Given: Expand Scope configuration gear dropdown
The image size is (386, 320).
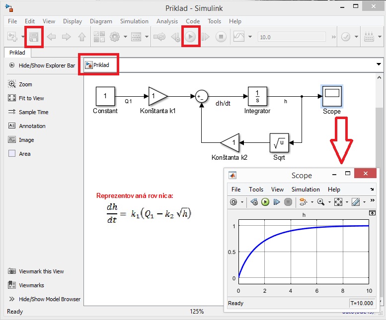Looking at the screenshot, I should (242, 202).
